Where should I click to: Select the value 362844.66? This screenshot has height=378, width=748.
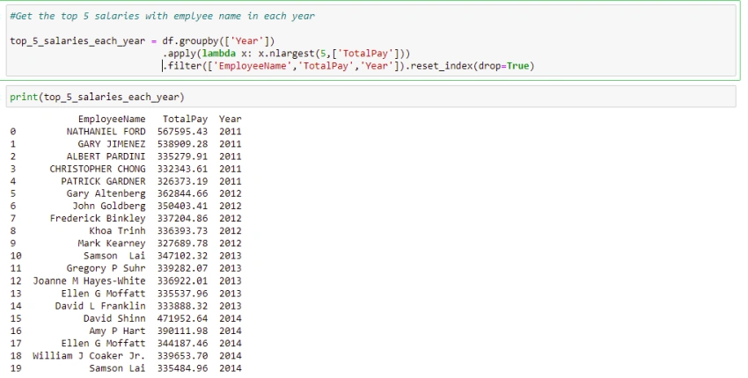click(x=183, y=193)
